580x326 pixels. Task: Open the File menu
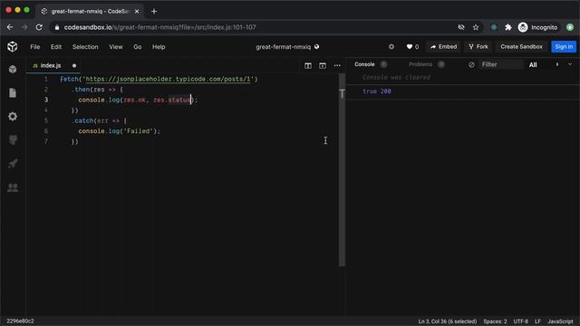pyautogui.click(x=35, y=47)
